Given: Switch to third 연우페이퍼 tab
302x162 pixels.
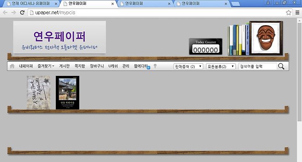Looking at the screenshot, I should (x=144, y=4).
